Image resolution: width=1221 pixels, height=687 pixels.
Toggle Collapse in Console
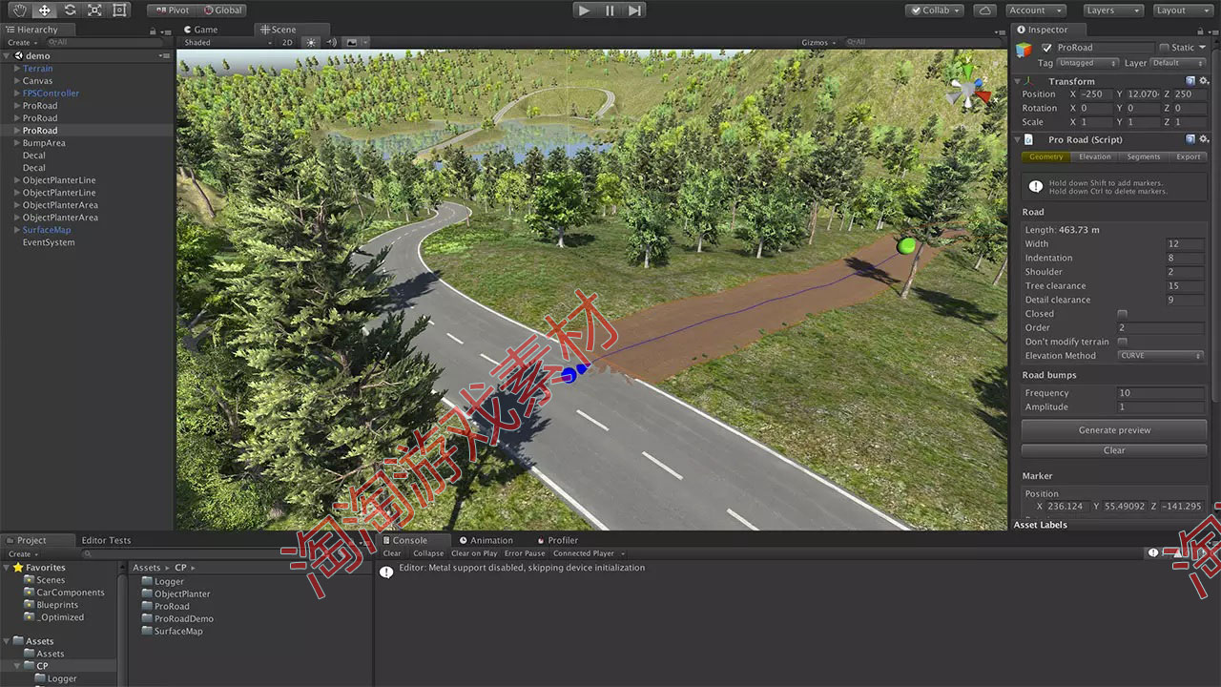coord(428,553)
